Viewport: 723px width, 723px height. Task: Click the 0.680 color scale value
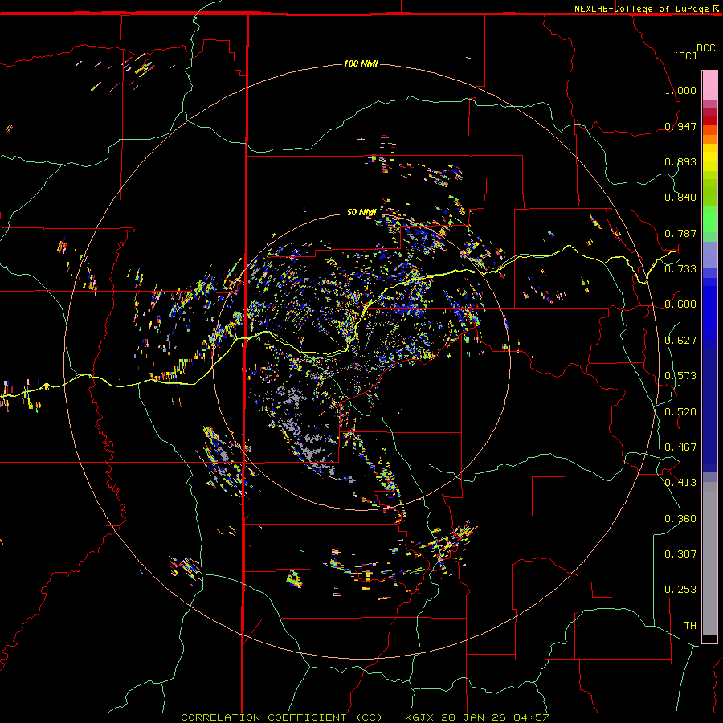680,304
